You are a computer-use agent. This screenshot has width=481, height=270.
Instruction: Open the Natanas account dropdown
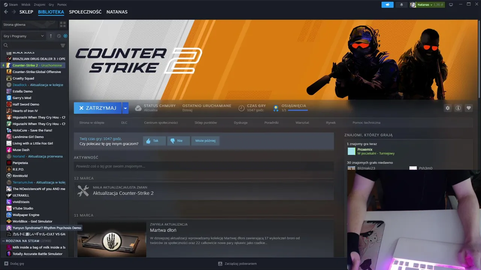coord(427,4)
